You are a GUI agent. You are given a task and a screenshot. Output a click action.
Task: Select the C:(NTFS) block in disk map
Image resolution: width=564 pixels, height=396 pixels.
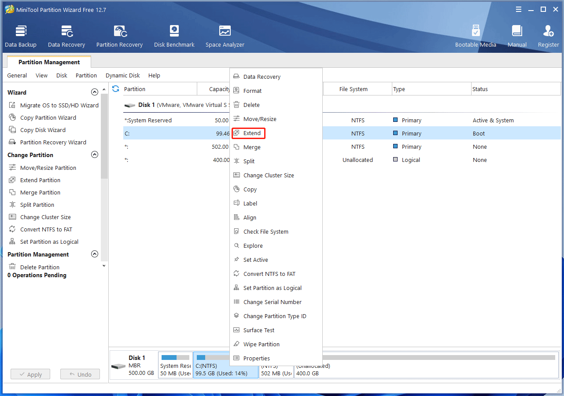coord(226,365)
